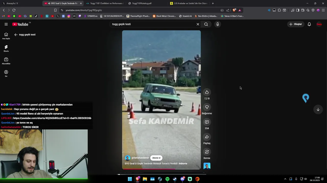This screenshot has width=327, height=183.
Task: Click the YouTube logo
Action: (20, 24)
